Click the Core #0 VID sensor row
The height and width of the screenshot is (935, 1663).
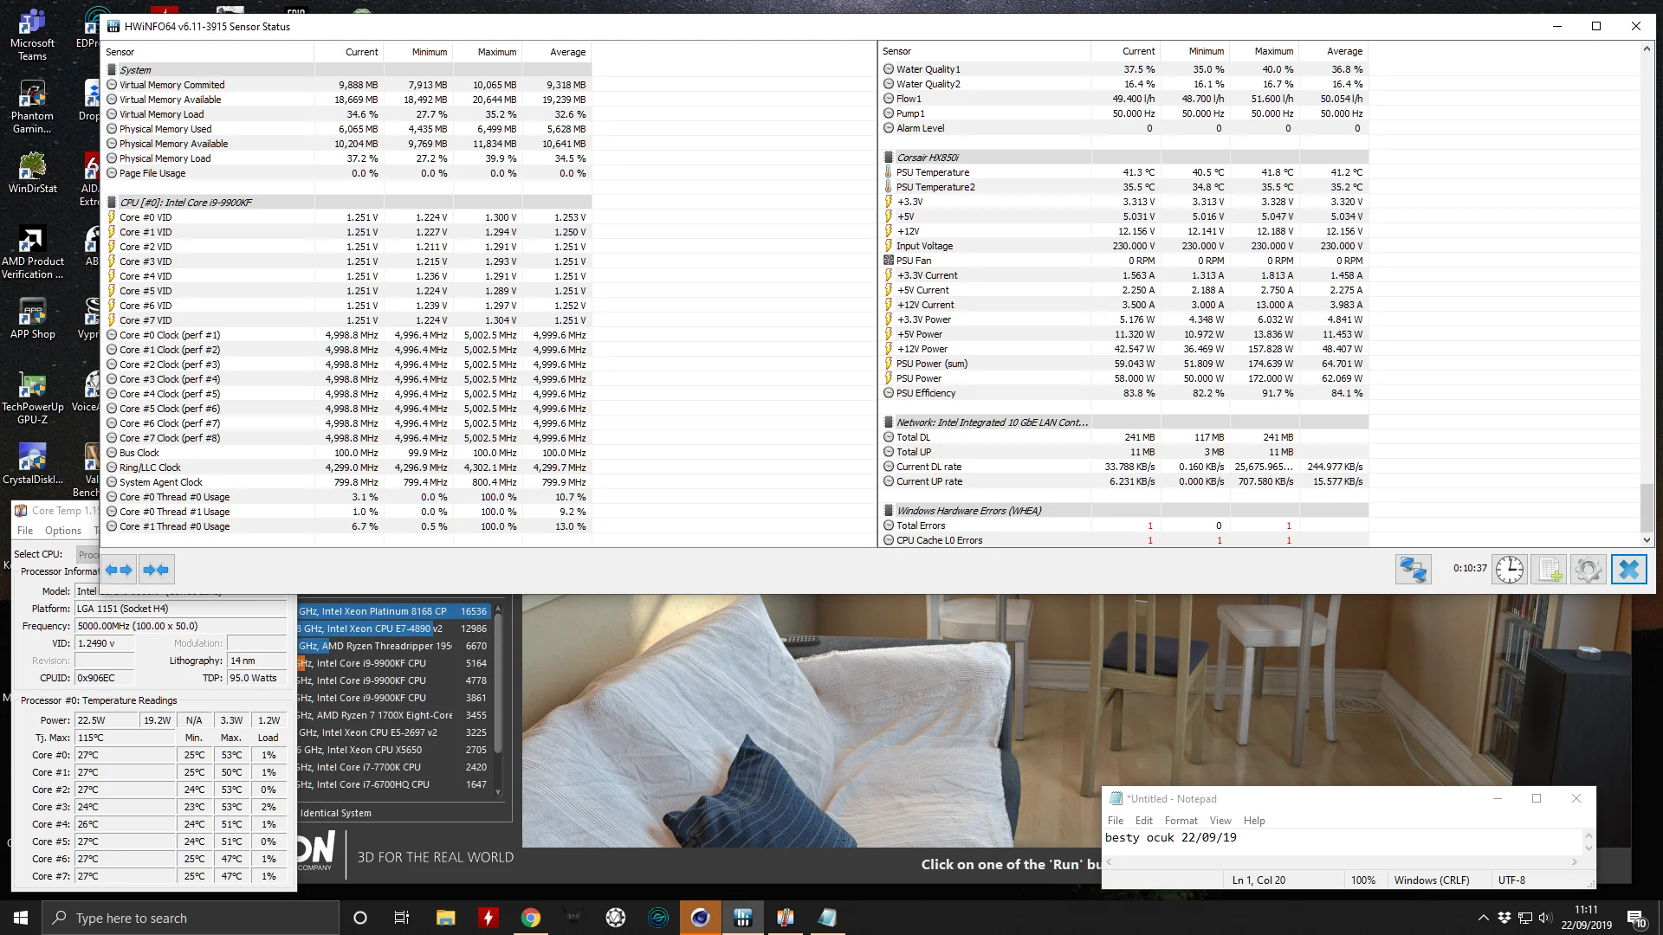[x=349, y=217]
